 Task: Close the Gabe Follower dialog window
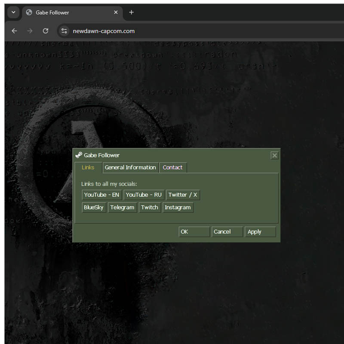point(274,156)
